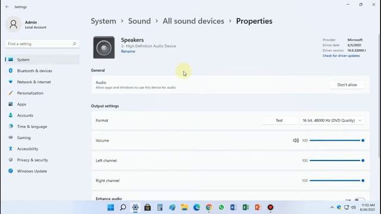Viewport: 381px width, 214px height.
Task: Open taskbar Search
Action: click(123, 207)
